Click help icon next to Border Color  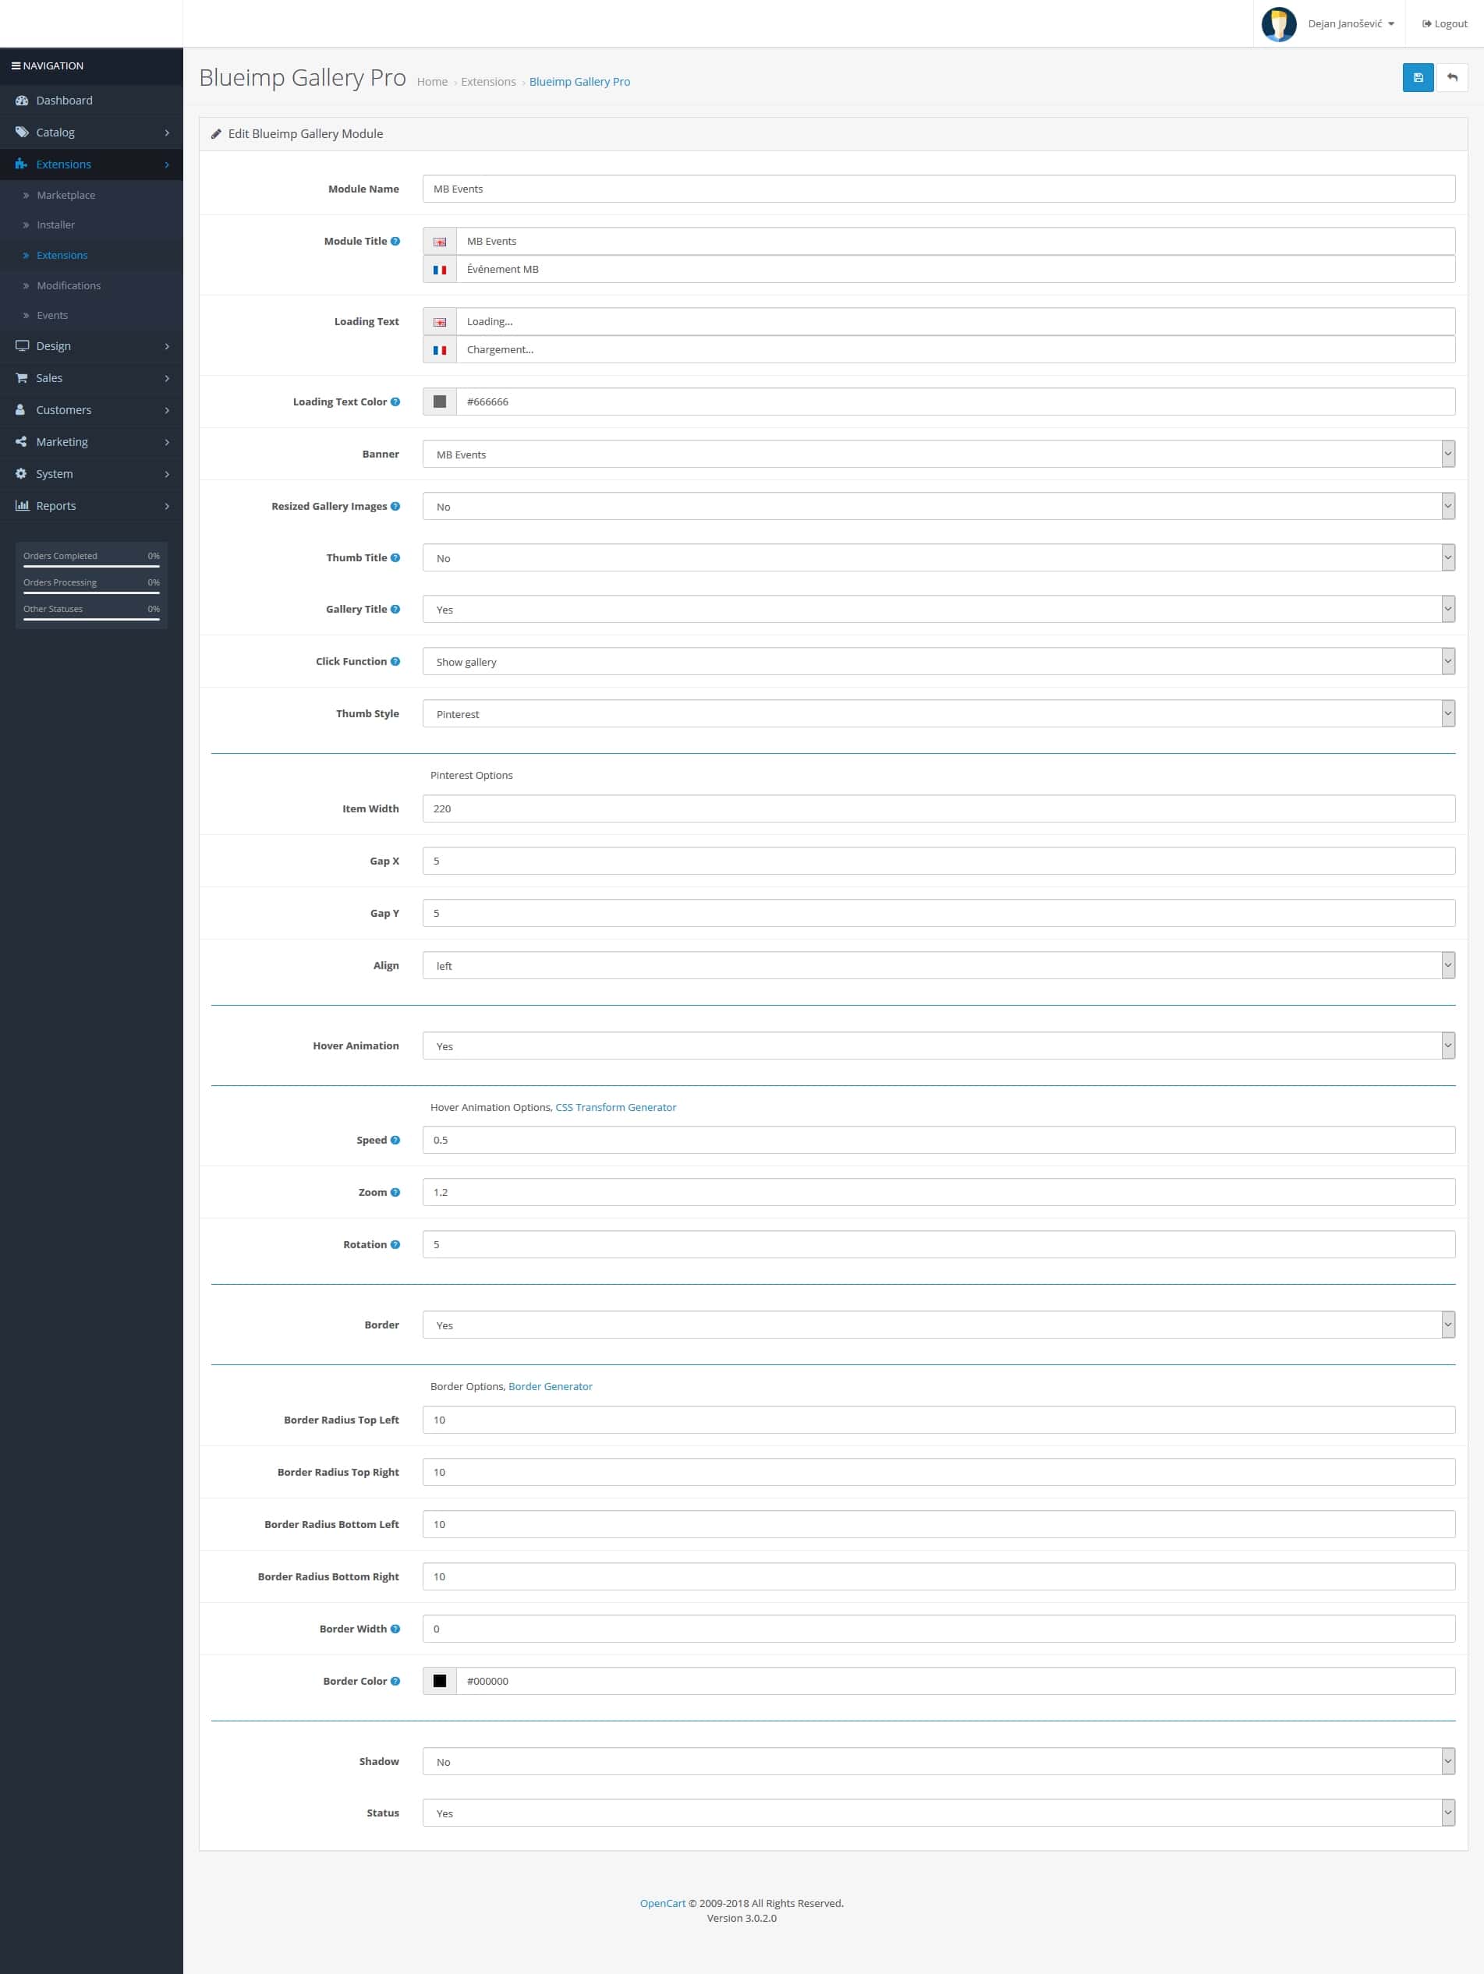395,1682
